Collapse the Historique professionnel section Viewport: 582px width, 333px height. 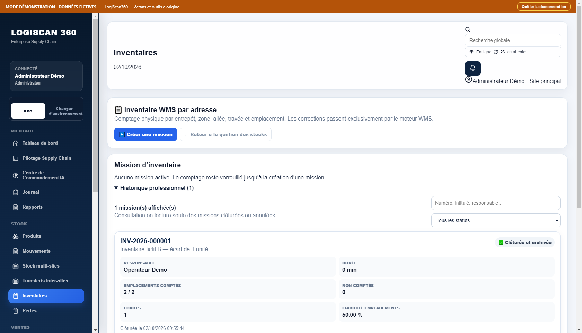click(x=154, y=188)
